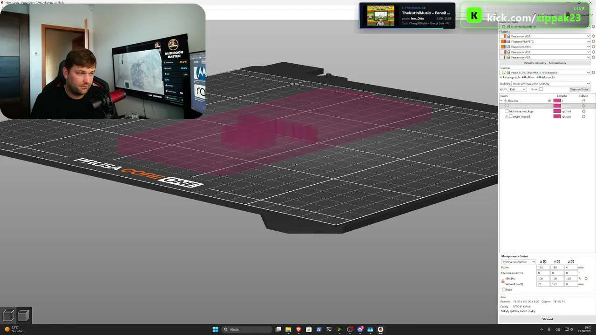Image resolution: width=596 pixels, height=335 pixels.
Task: Click the warning icon beside moto_logo.stl
Action: [507, 116]
